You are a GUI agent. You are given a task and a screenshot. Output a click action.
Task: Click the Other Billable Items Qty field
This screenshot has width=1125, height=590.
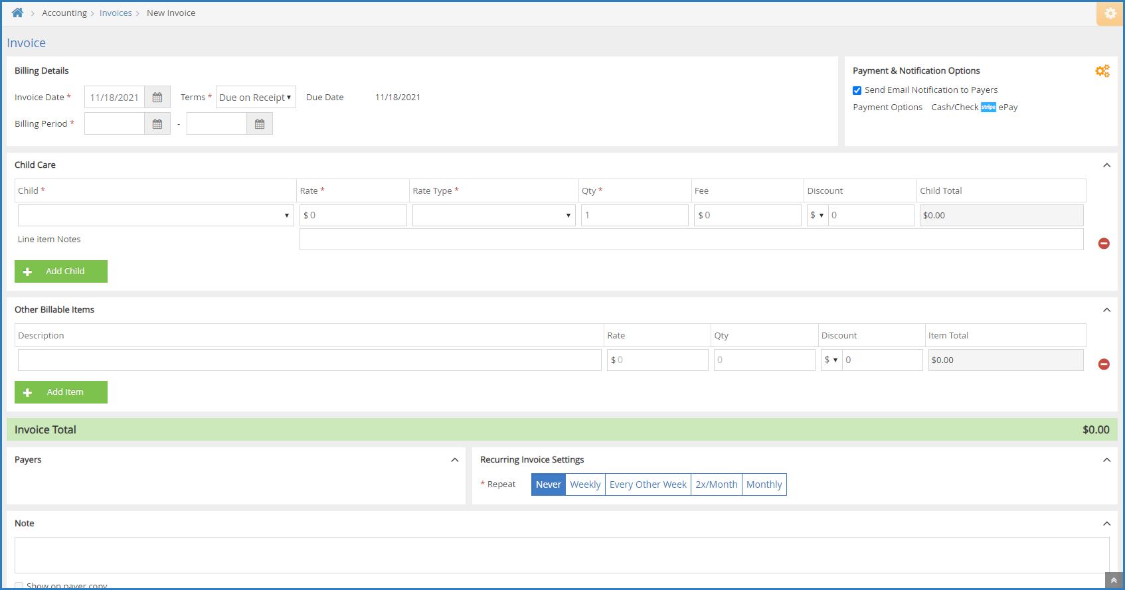(x=764, y=360)
